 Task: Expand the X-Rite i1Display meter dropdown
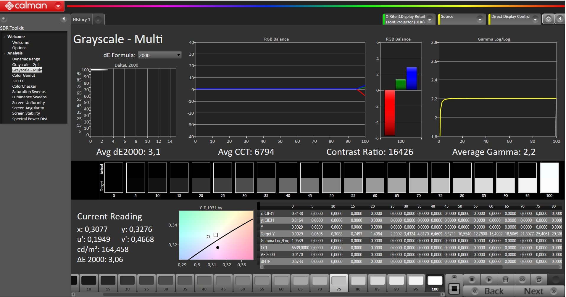click(x=430, y=19)
